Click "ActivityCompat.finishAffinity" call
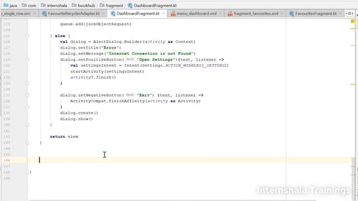This screenshot has height=201, width=358. [107, 101]
